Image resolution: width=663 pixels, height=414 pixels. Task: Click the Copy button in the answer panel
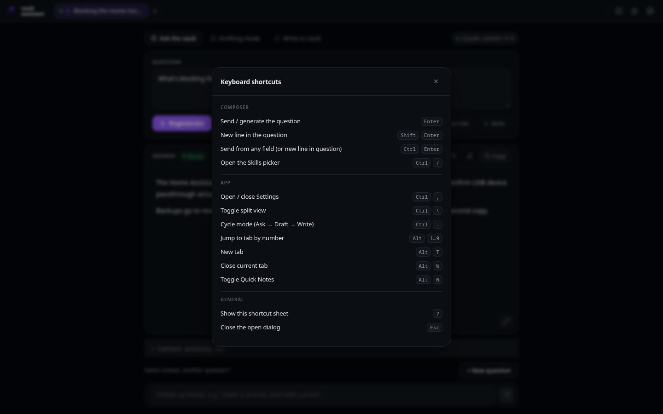click(495, 156)
